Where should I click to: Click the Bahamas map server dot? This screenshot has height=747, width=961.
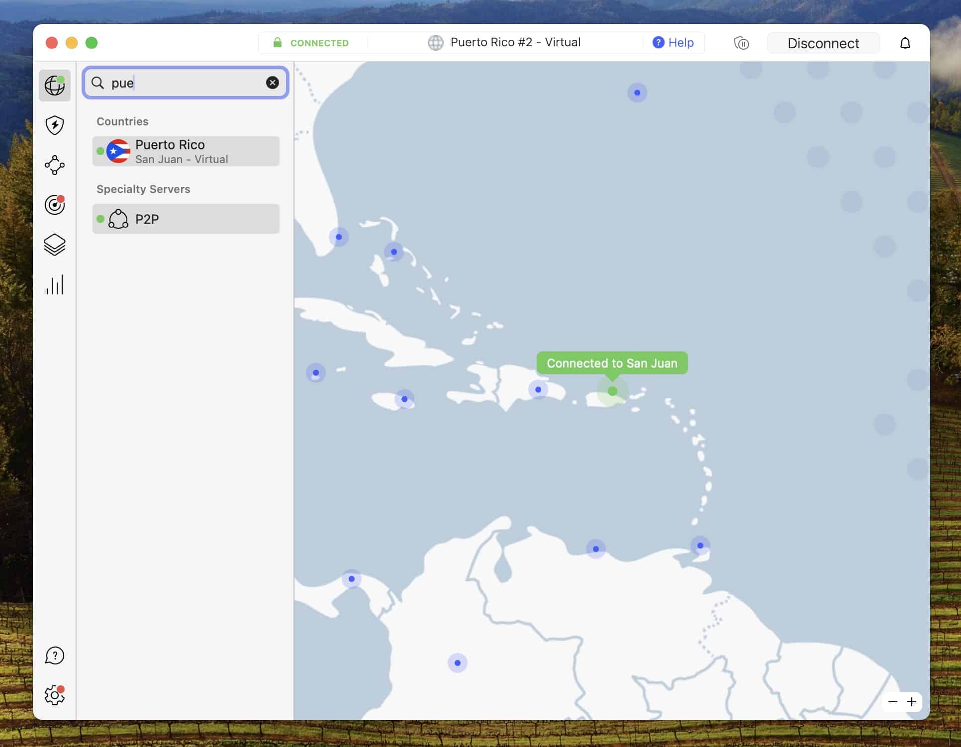click(x=394, y=252)
